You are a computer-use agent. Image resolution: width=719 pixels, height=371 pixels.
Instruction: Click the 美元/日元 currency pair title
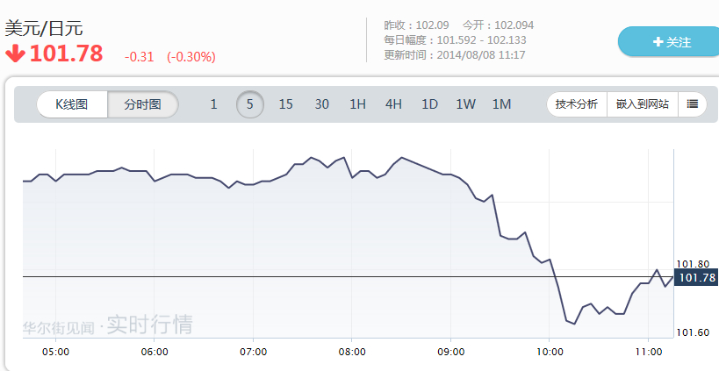(44, 28)
